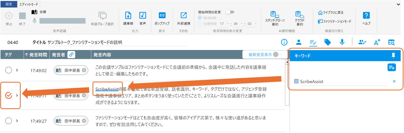Click the link icon beside 発言者 header
Screen dimensions: 404x133
(x=71, y=55)
